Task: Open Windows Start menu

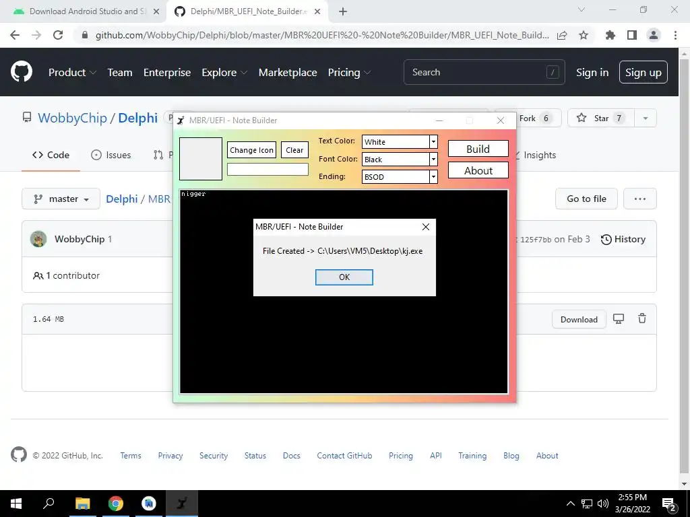Action: (16, 504)
